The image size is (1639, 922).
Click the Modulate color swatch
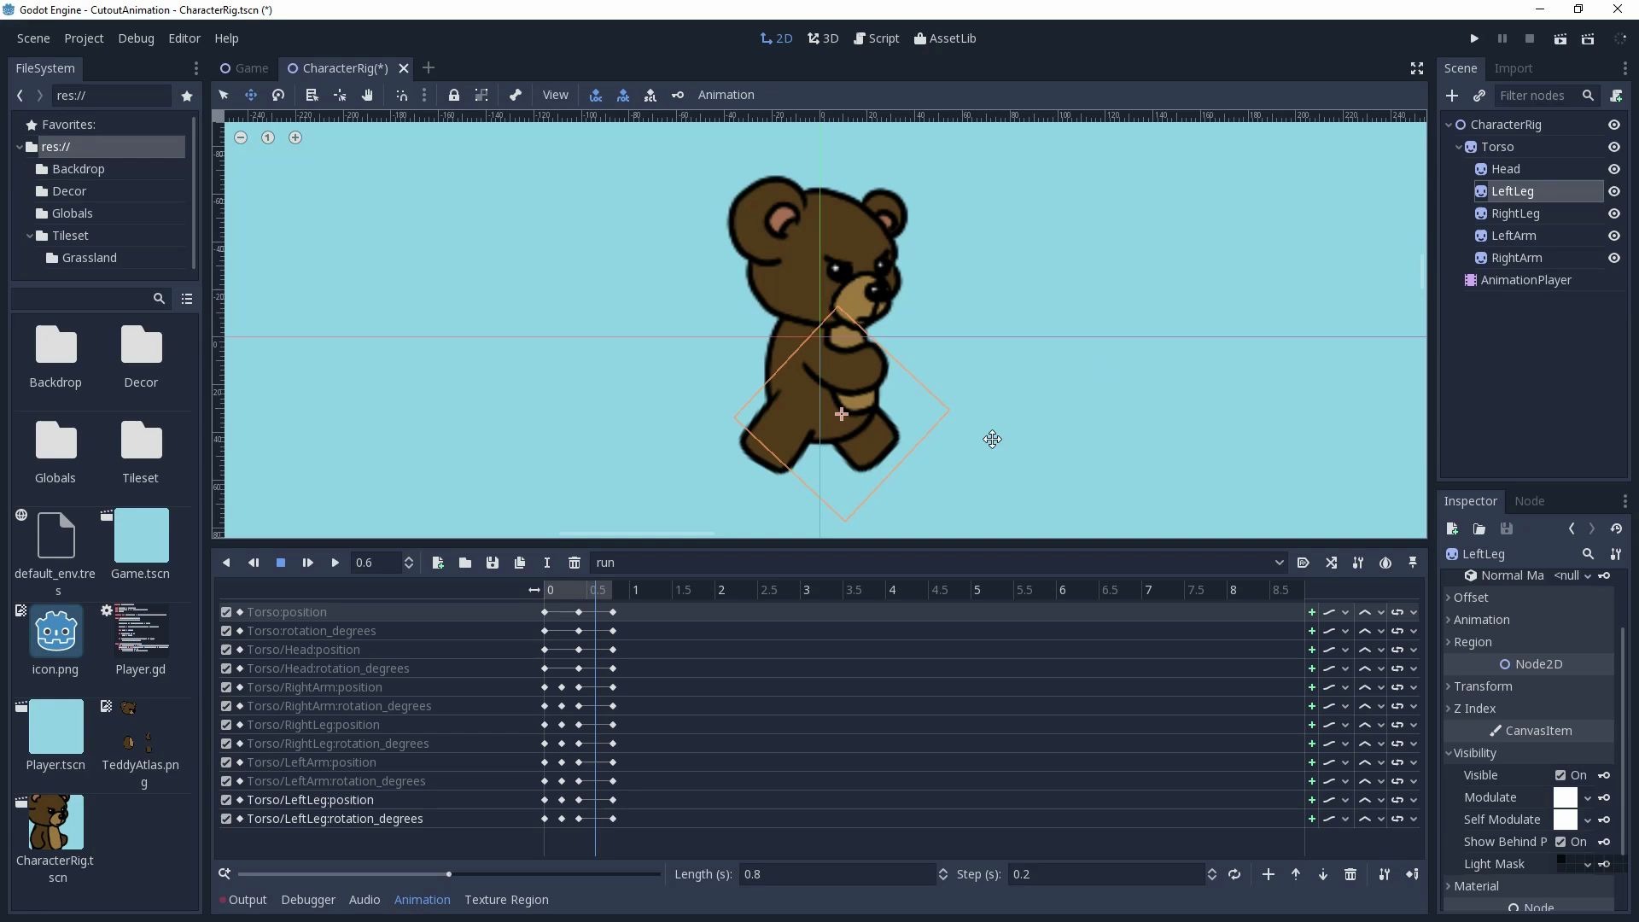click(1565, 797)
